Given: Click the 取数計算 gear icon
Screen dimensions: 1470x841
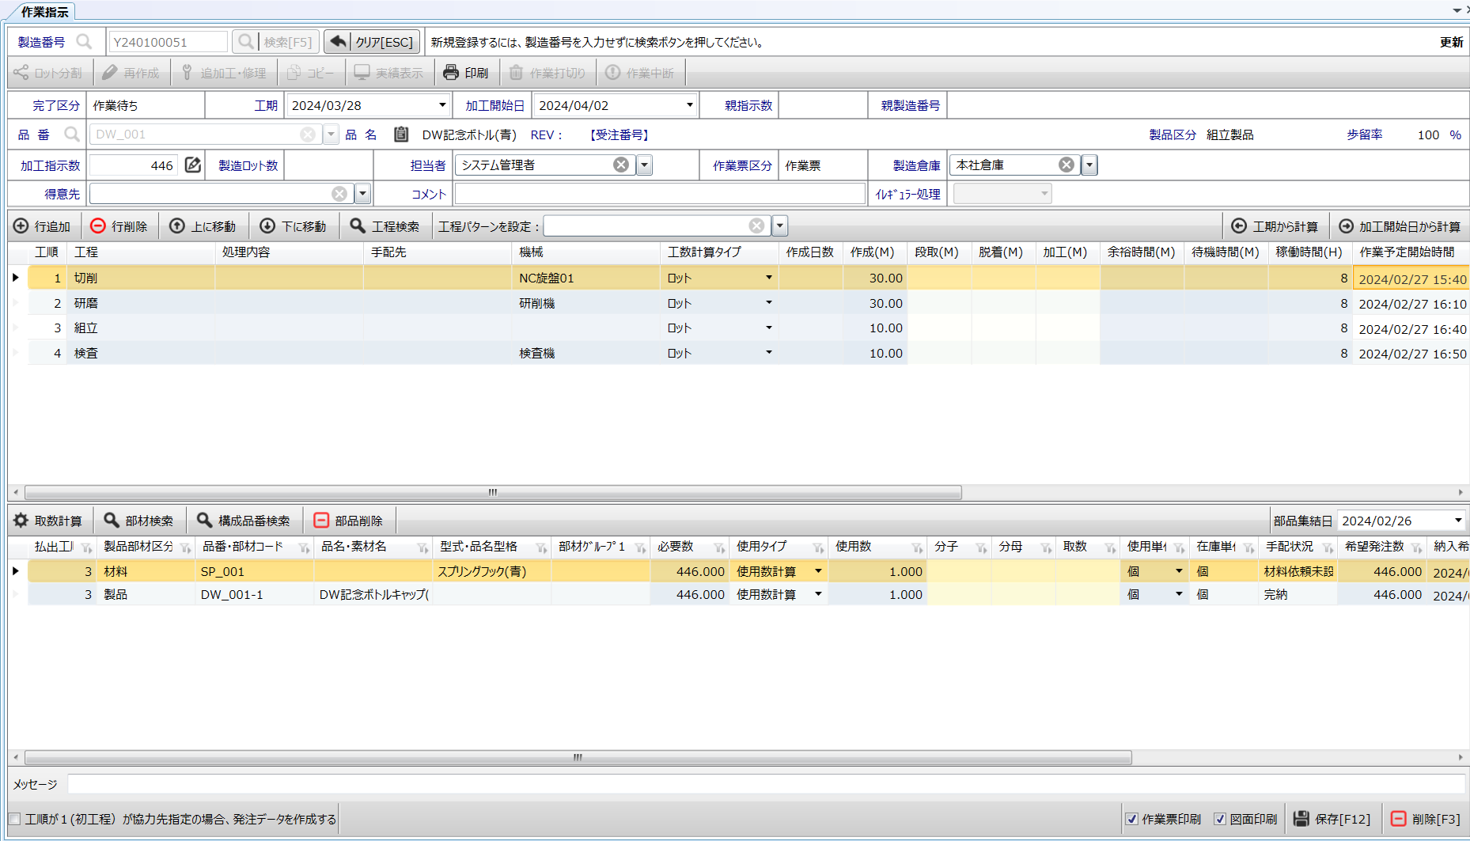Looking at the screenshot, I should coord(21,521).
